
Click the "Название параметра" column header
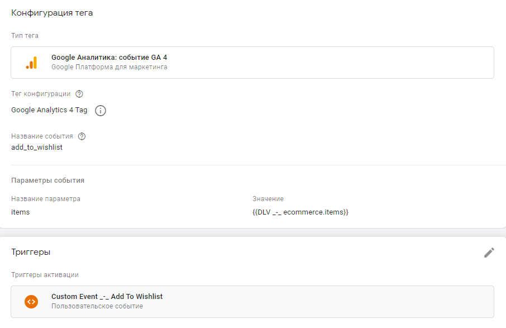[46, 198]
